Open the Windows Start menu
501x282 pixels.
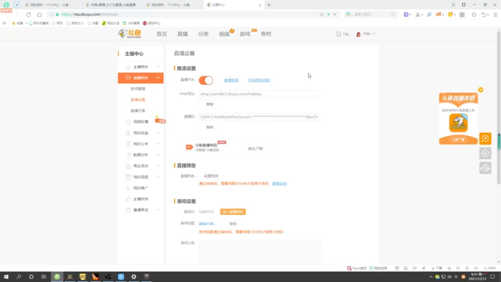pyautogui.click(x=6, y=277)
